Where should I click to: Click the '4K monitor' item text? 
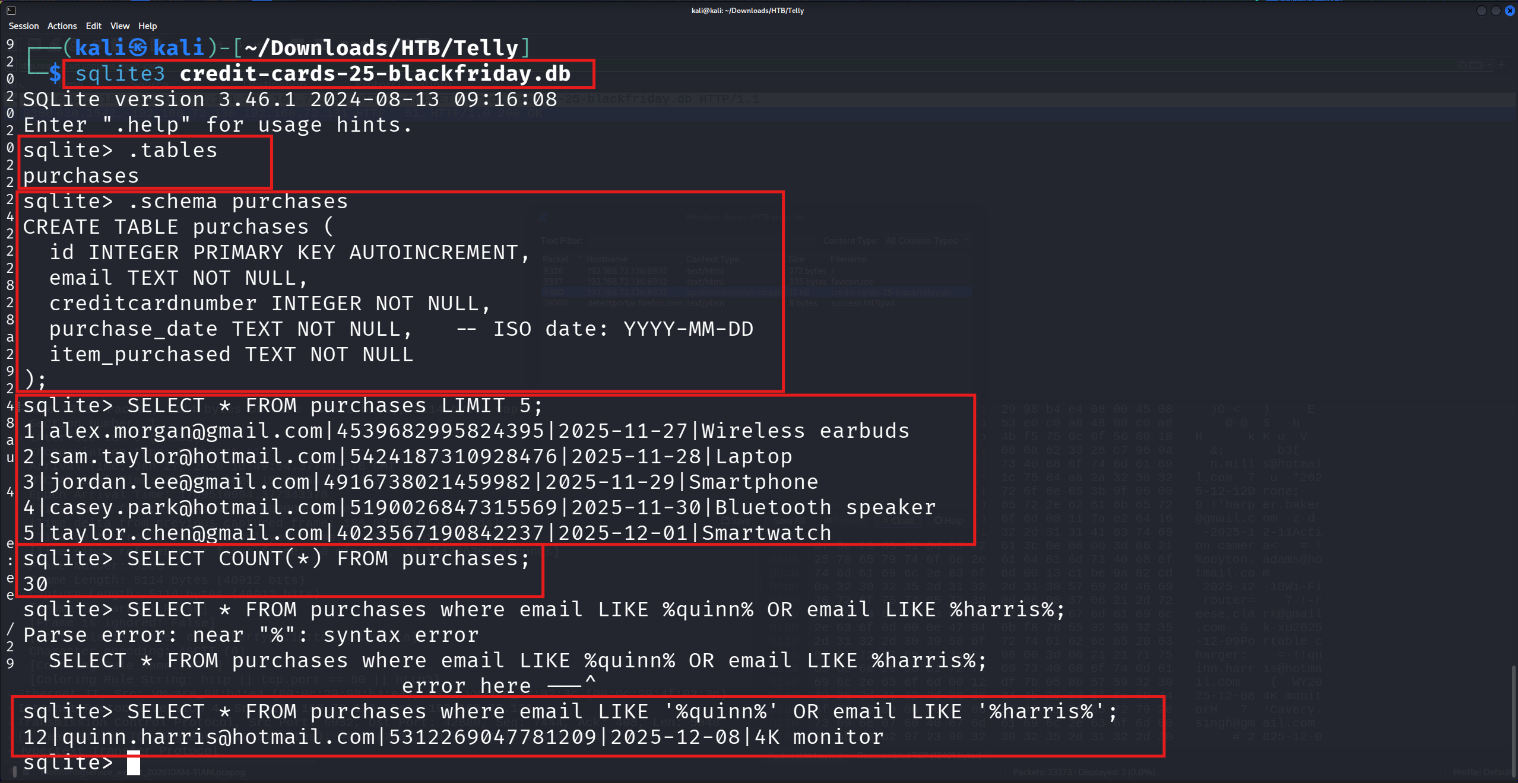(x=819, y=737)
